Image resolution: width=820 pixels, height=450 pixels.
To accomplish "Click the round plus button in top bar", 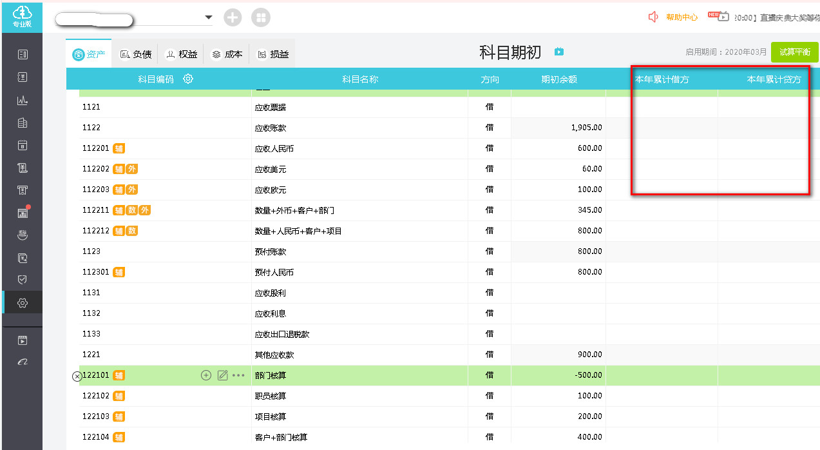I will click(233, 17).
